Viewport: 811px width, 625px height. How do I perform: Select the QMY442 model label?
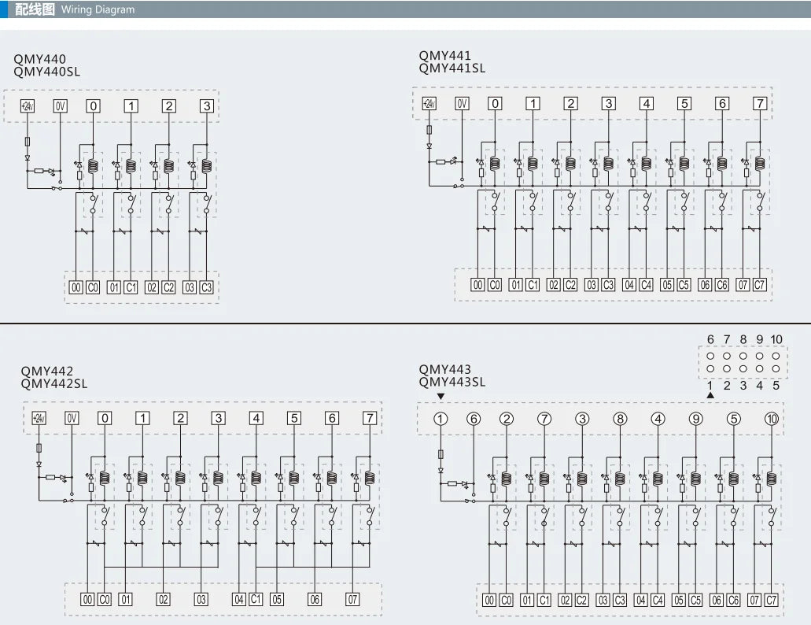tap(47, 371)
